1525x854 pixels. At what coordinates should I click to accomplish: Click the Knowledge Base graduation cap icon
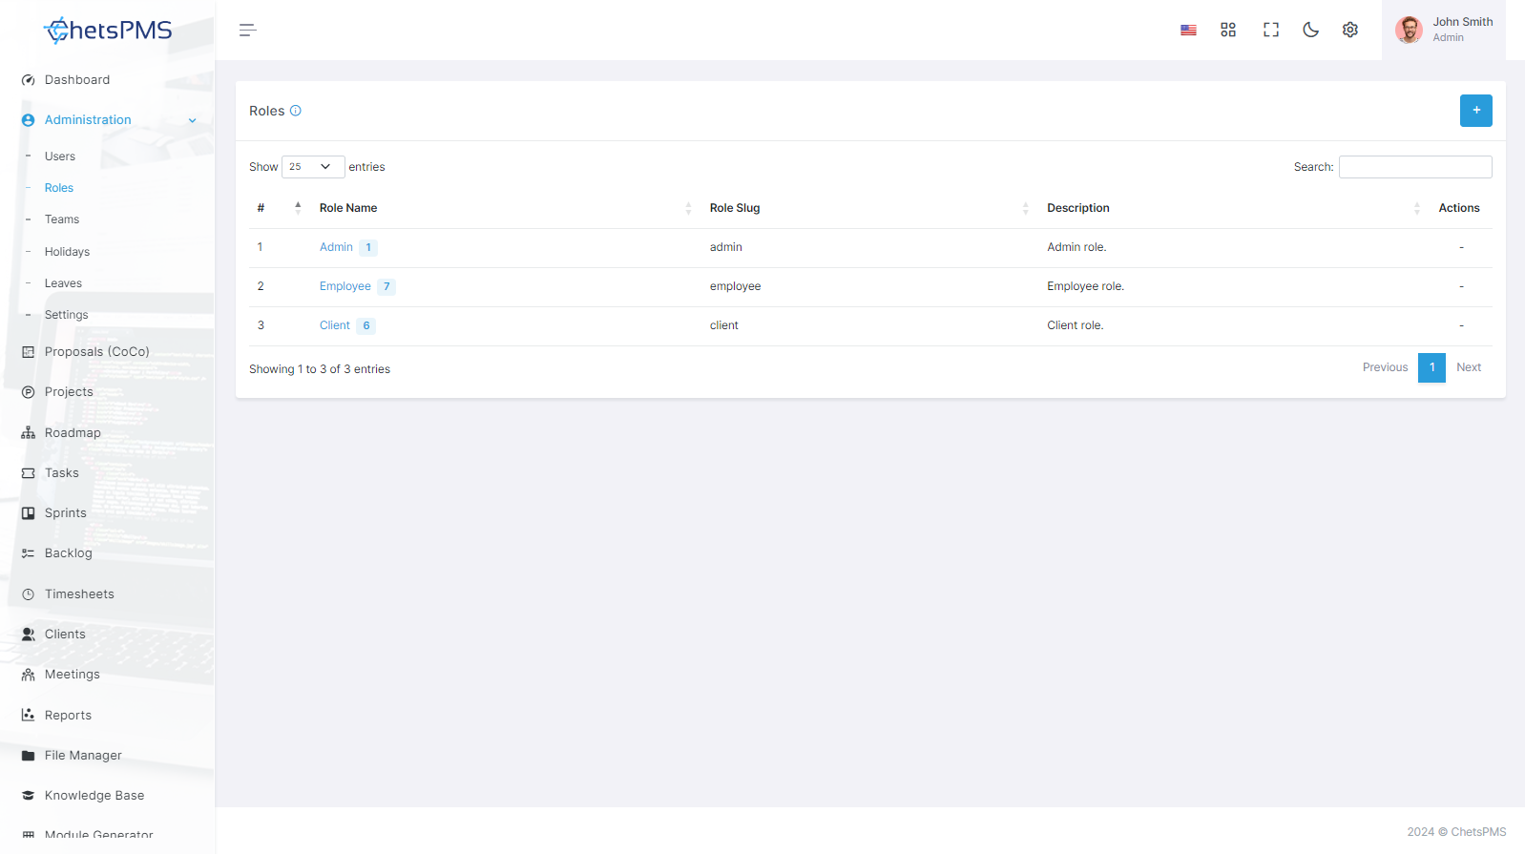[x=29, y=796]
